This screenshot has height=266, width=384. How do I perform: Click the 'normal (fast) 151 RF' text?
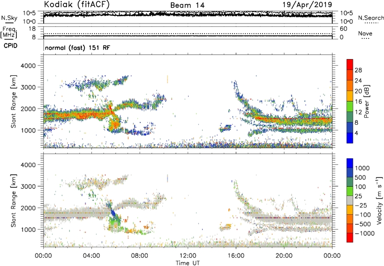click(77, 48)
